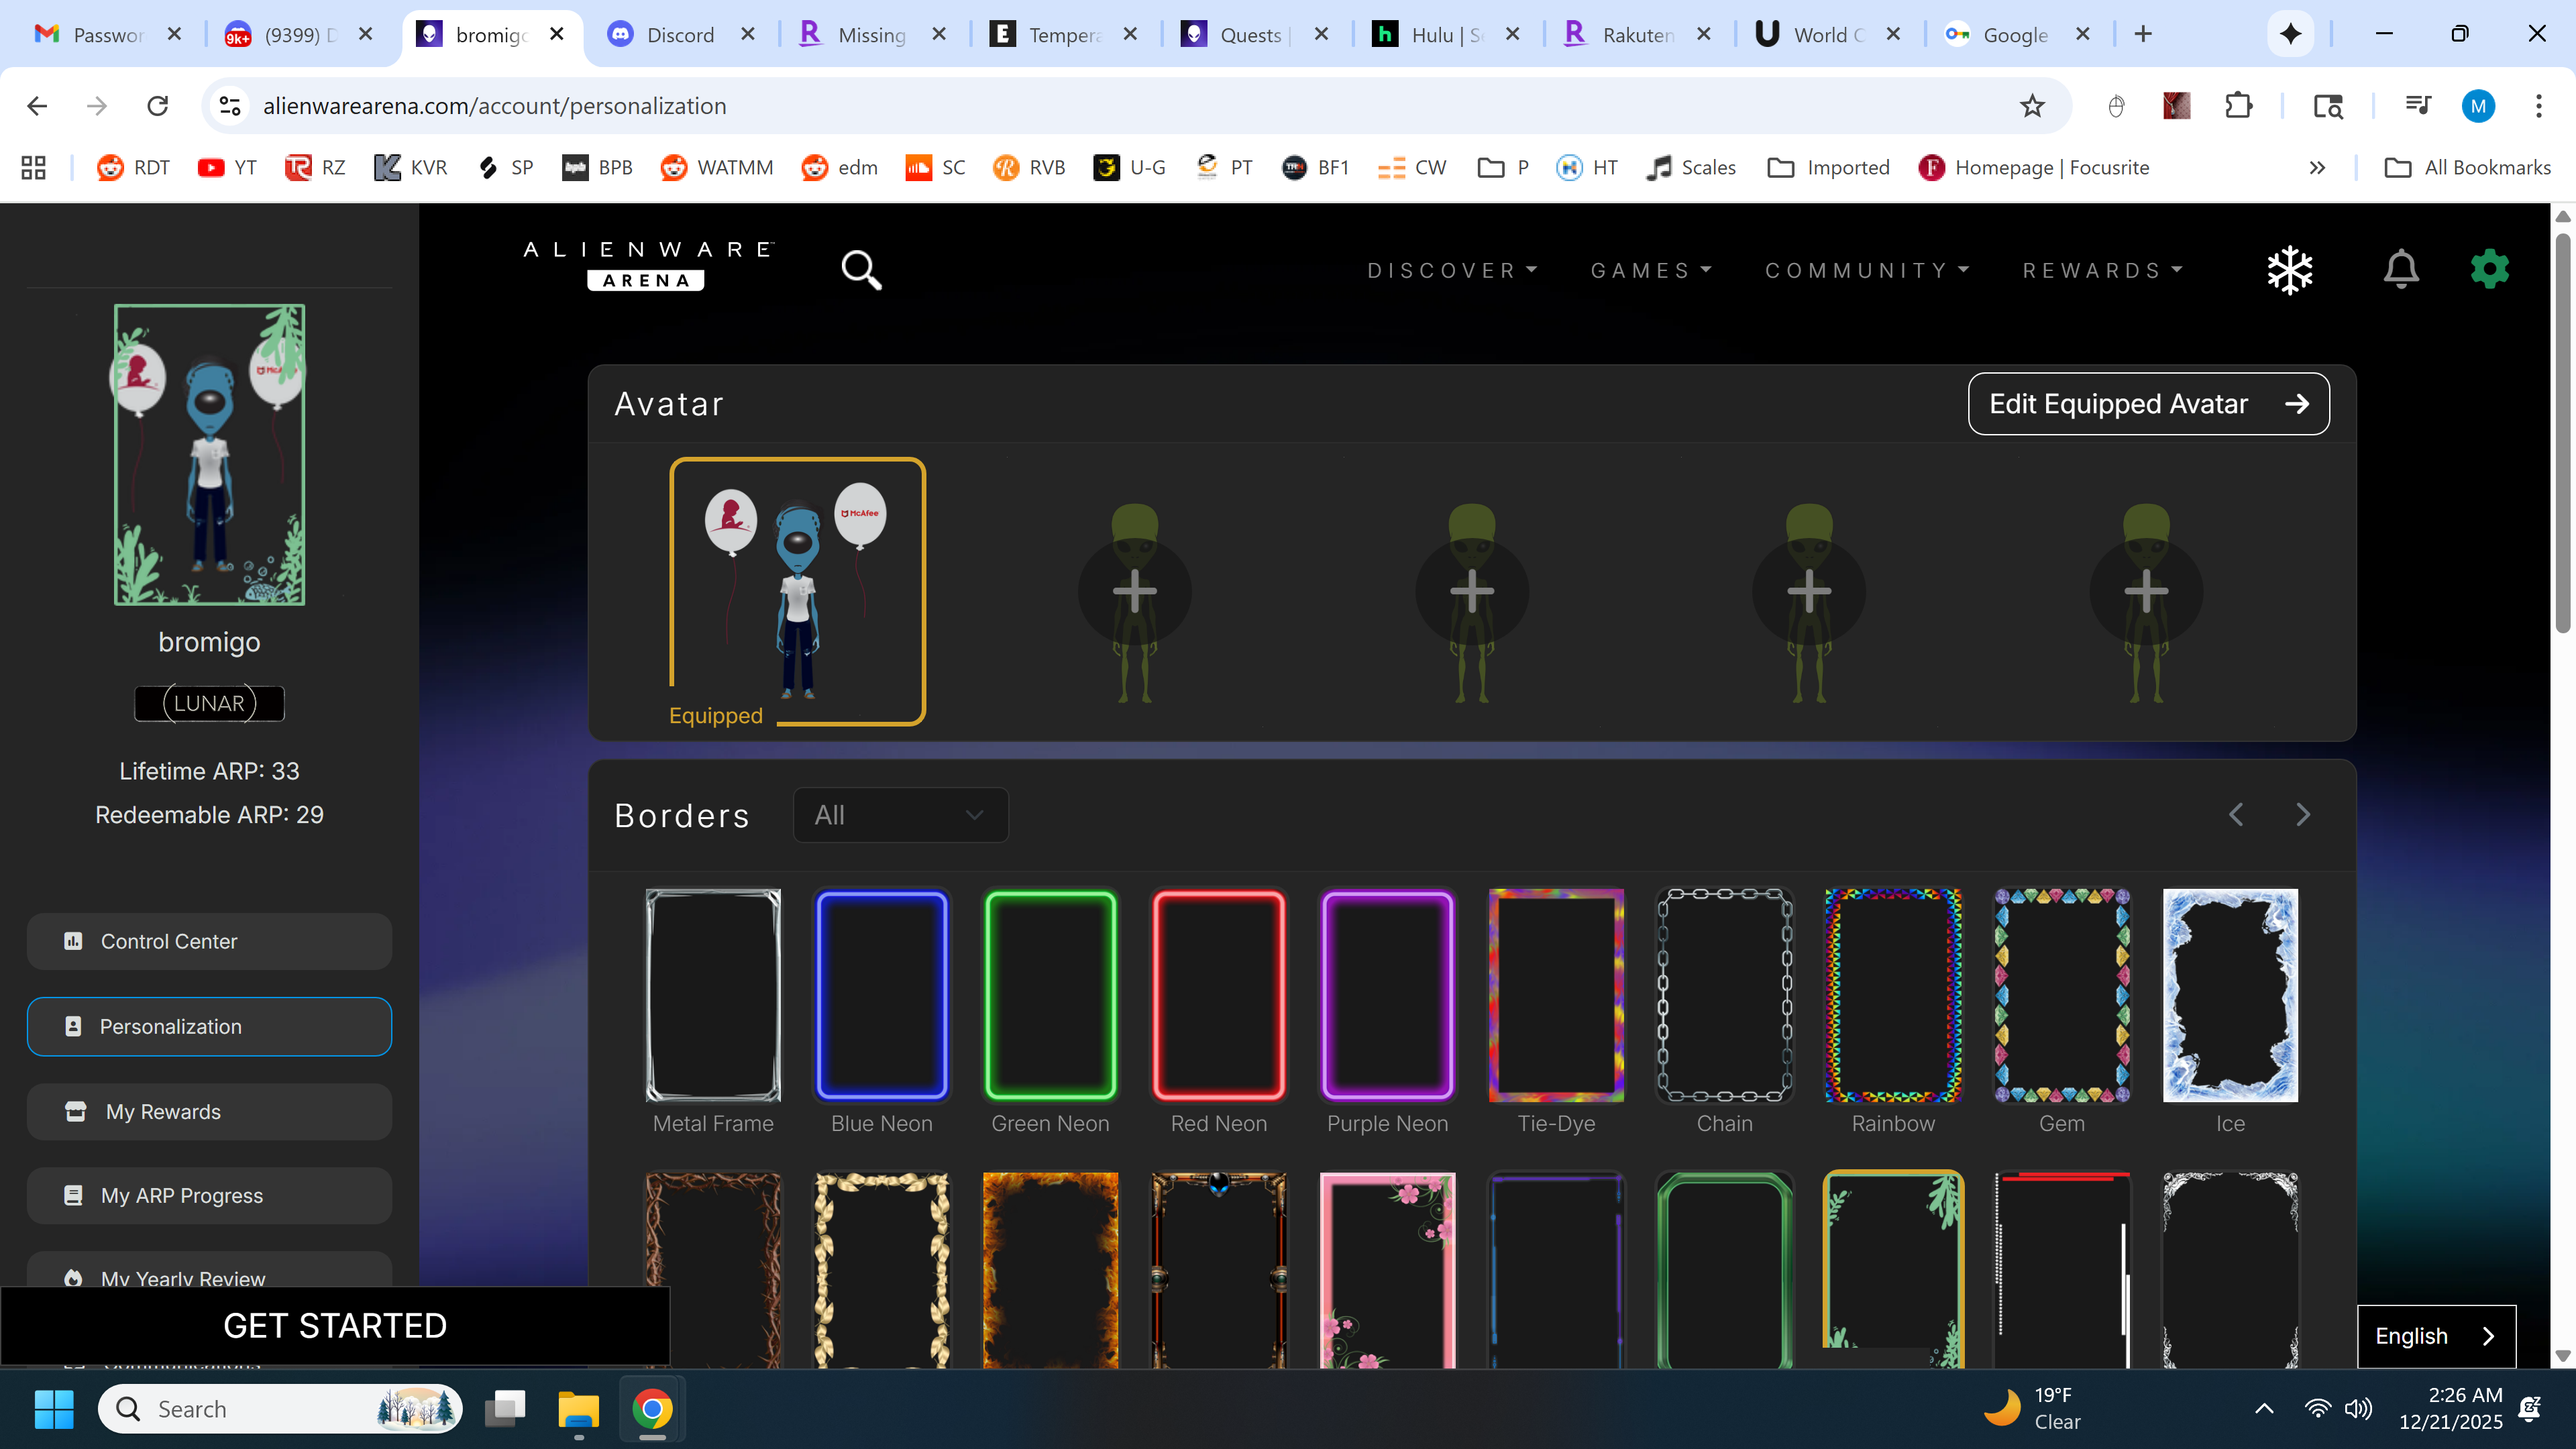The width and height of the screenshot is (2576, 1449).
Task: Click the Gemini sparkle icon in tab bar
Action: (x=2290, y=34)
